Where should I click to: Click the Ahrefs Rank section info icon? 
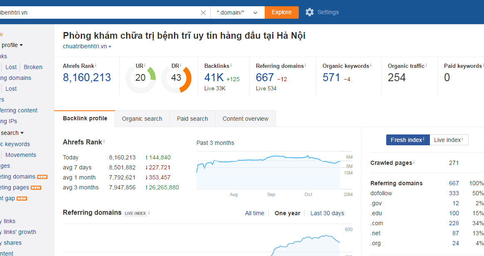tap(104, 142)
